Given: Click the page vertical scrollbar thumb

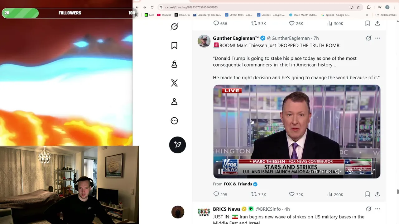Looking at the screenshot, I should tap(397, 192).
